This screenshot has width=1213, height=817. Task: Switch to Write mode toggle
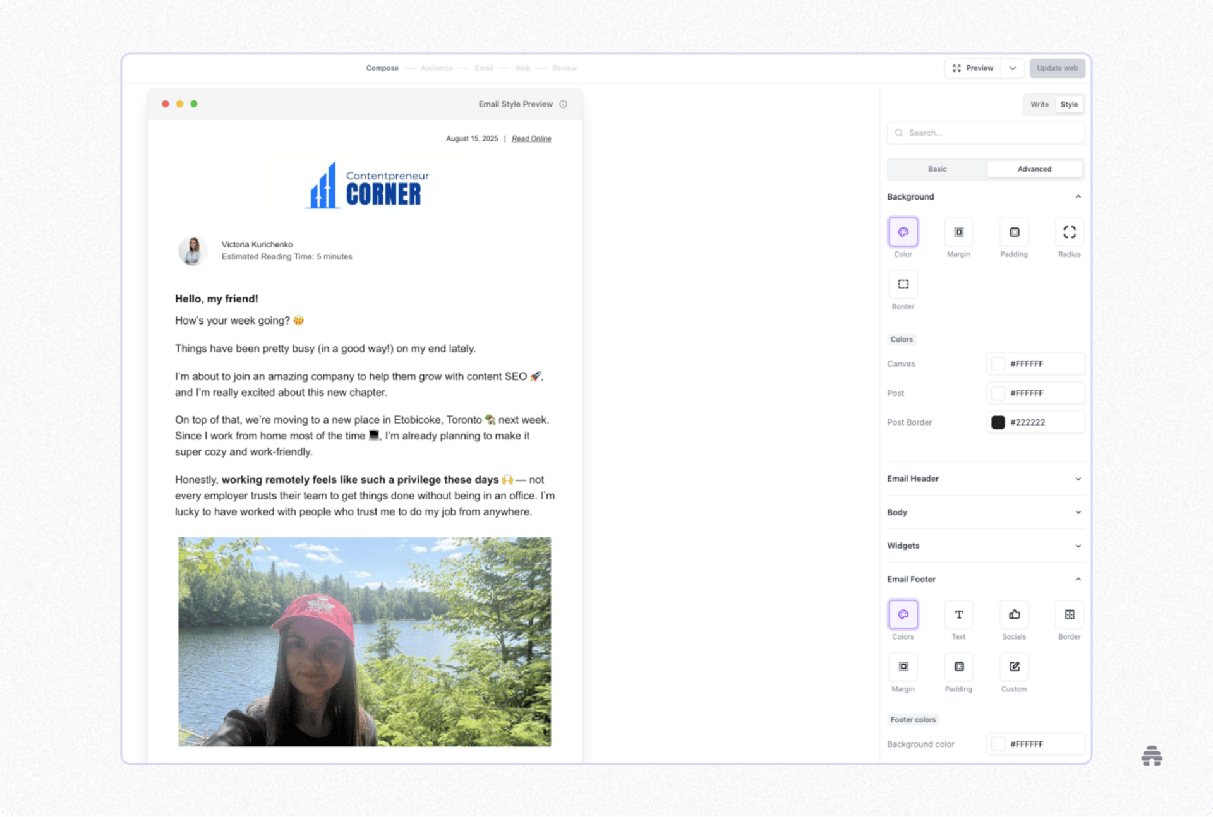point(1039,105)
